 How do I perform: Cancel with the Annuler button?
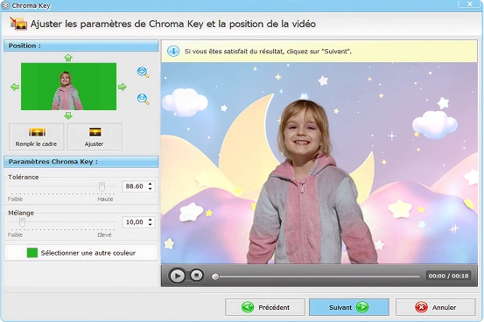(436, 307)
